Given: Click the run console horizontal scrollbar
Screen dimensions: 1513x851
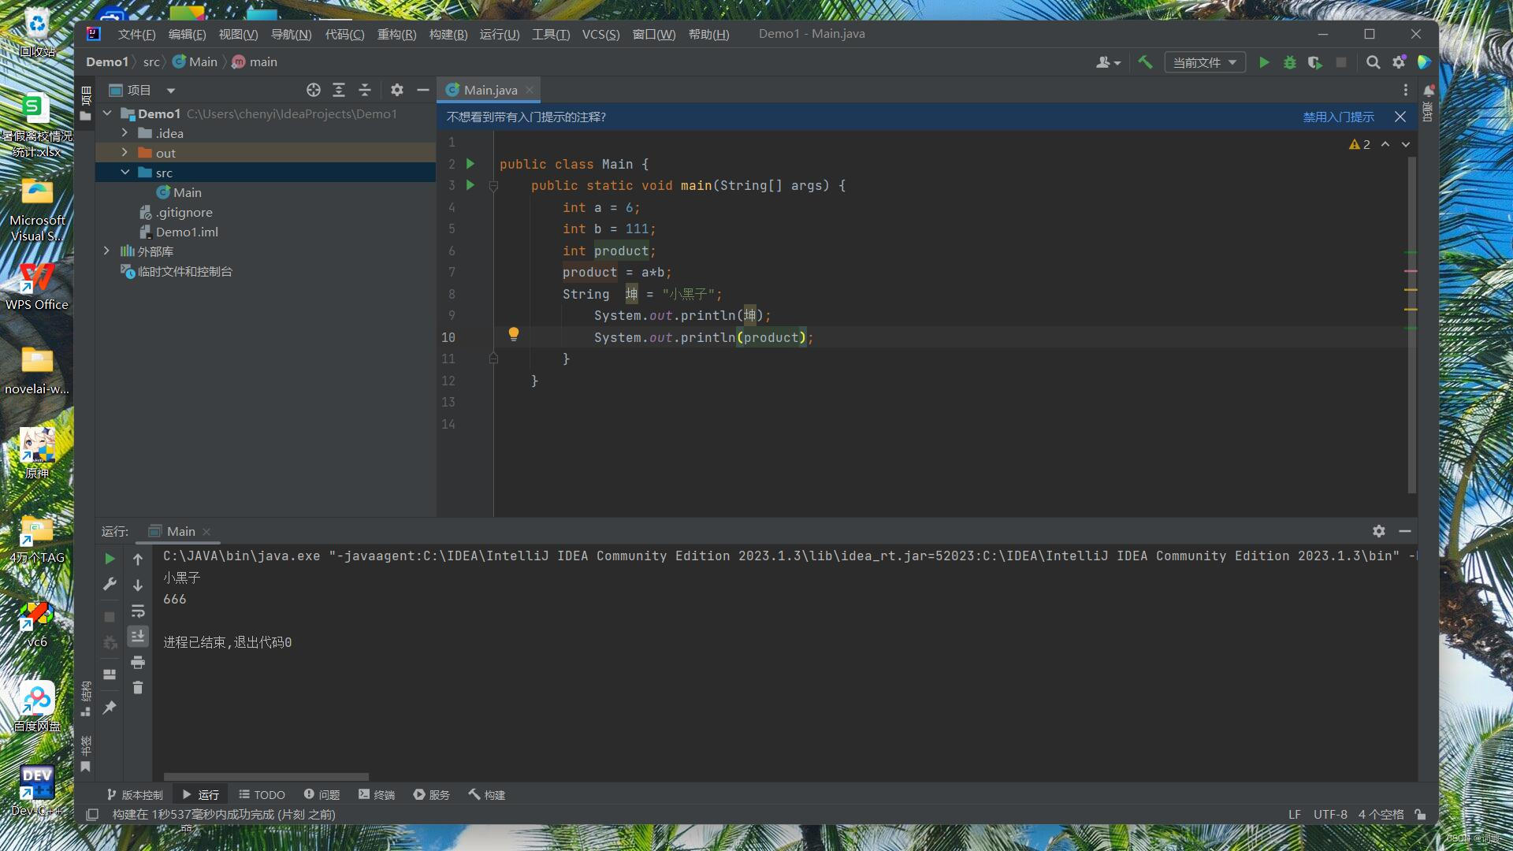Looking at the screenshot, I should click(x=266, y=777).
